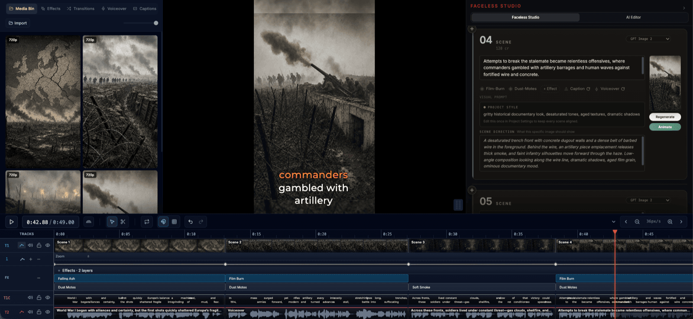Mute voiceover track T2
This screenshot has height=319, width=693.
[30, 312]
